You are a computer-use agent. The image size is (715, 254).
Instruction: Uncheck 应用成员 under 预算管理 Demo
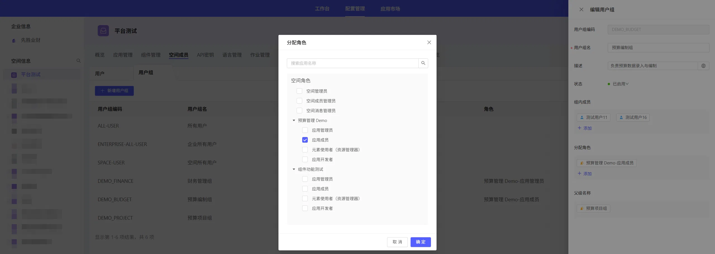tap(305, 140)
